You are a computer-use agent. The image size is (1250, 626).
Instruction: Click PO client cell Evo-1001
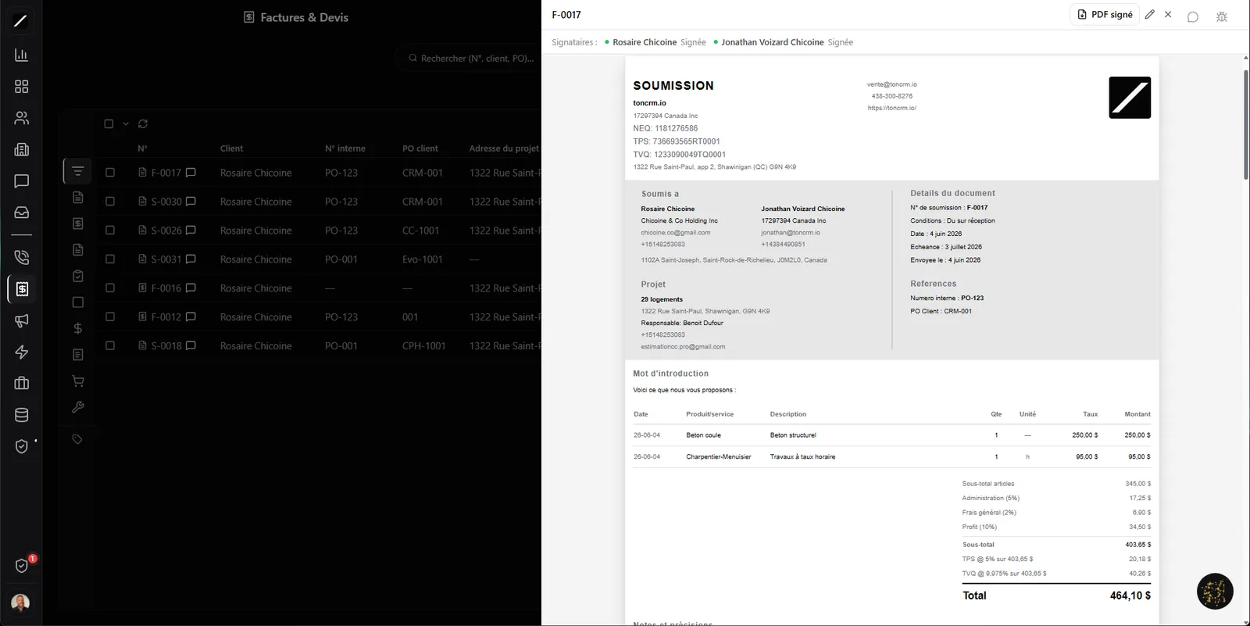tap(422, 259)
